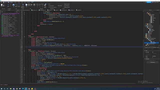Image resolution: width=160 pixels, height=90 pixels.
Task: Select Teams in Explorer
Action: [x=148, y=45]
